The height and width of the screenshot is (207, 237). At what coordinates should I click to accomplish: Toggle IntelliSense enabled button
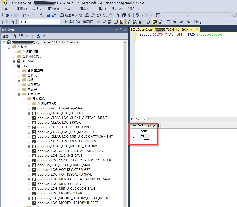(x=122, y=22)
